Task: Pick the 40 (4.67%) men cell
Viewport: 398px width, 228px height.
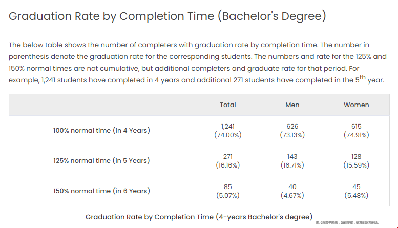Action: [x=292, y=191]
